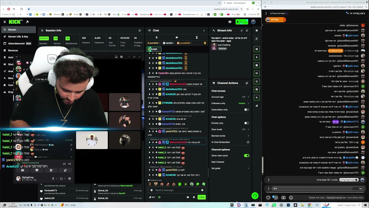
Task: Expand the Channel Actions panel
Action: point(247,83)
